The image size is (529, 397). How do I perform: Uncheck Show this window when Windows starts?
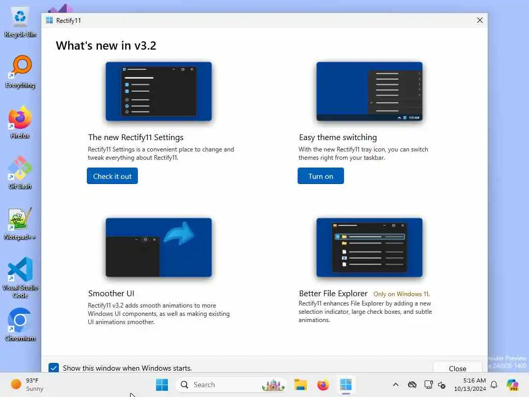[54, 368]
